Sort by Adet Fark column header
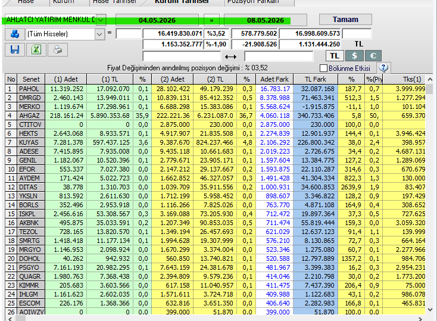 coord(274,79)
